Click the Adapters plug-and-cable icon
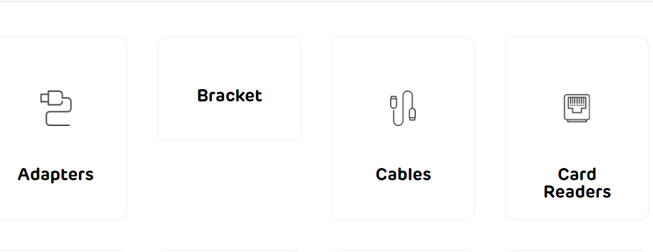 (56, 108)
